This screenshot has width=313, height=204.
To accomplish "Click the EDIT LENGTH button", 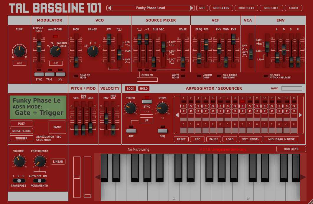I will [x=251, y=139].
